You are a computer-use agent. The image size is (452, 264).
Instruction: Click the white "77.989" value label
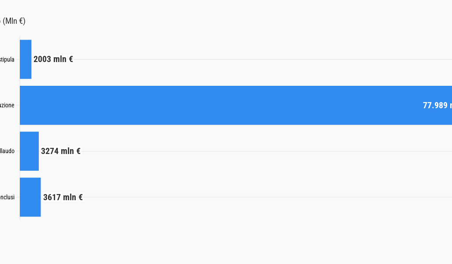pos(436,106)
